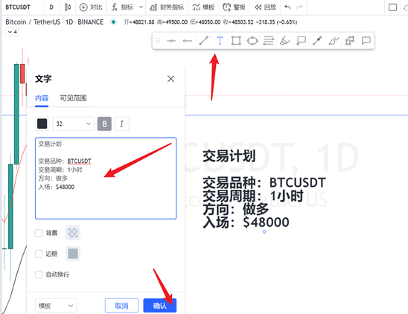This screenshot has height=314, width=408.
Task: Select the trend line tool
Action: [204, 41]
